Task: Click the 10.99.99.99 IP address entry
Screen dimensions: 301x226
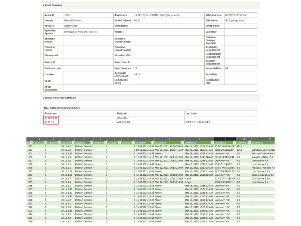Action: [x=51, y=118]
